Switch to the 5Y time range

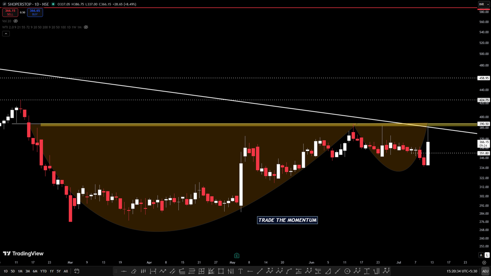pos(59,271)
